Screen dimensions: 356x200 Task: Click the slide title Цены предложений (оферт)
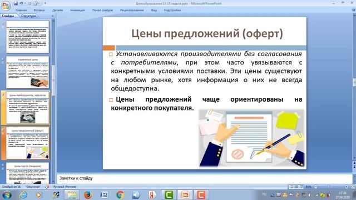pyautogui.click(x=207, y=33)
